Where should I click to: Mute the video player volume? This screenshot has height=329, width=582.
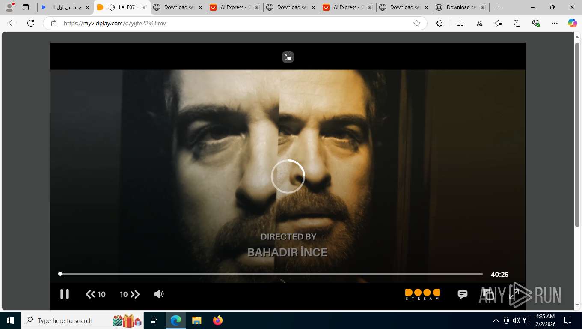pos(159,294)
